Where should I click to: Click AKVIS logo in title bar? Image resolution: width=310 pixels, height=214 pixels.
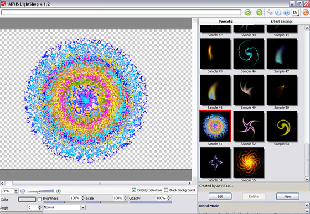tap(3, 3)
